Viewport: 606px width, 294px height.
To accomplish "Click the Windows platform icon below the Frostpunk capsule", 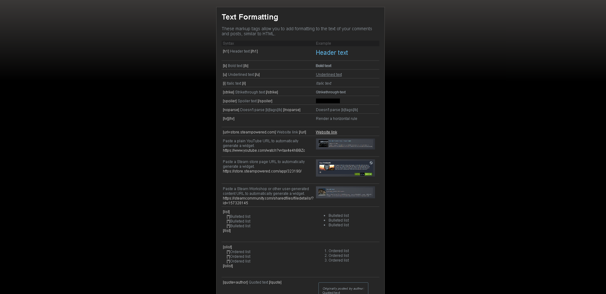I will pos(320,173).
